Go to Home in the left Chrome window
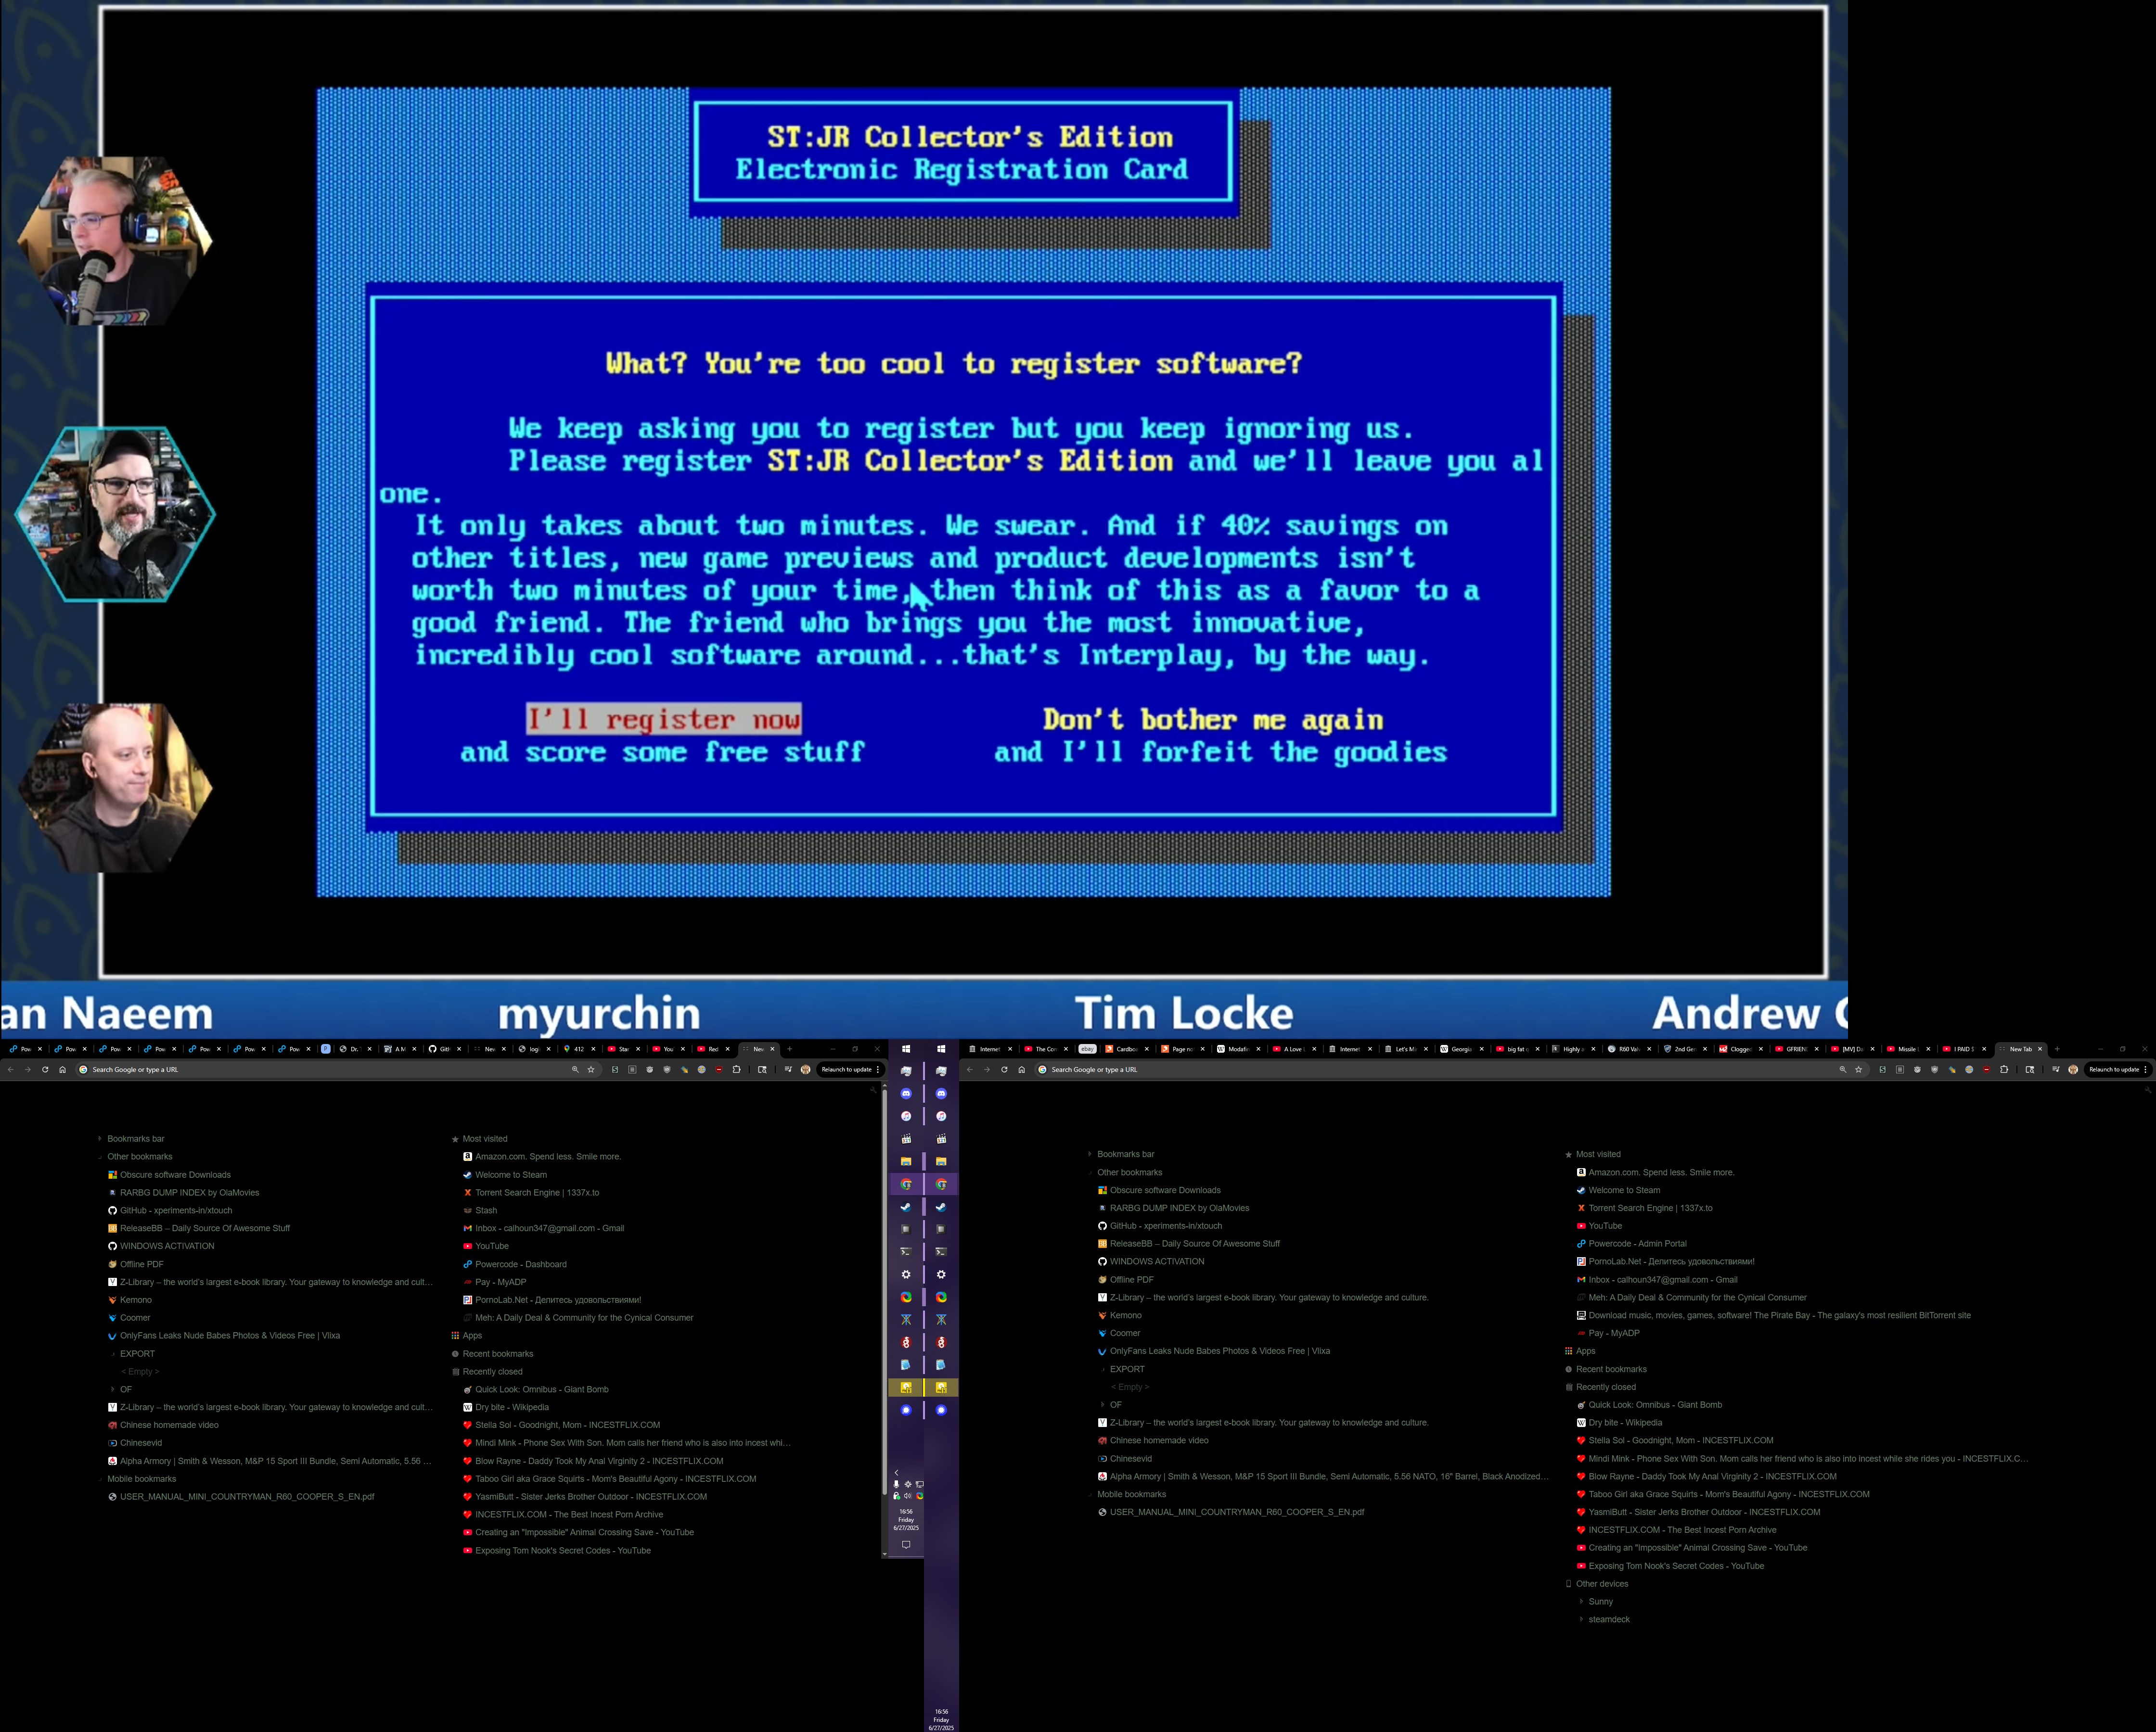This screenshot has height=1732, width=2156. coord(62,1070)
